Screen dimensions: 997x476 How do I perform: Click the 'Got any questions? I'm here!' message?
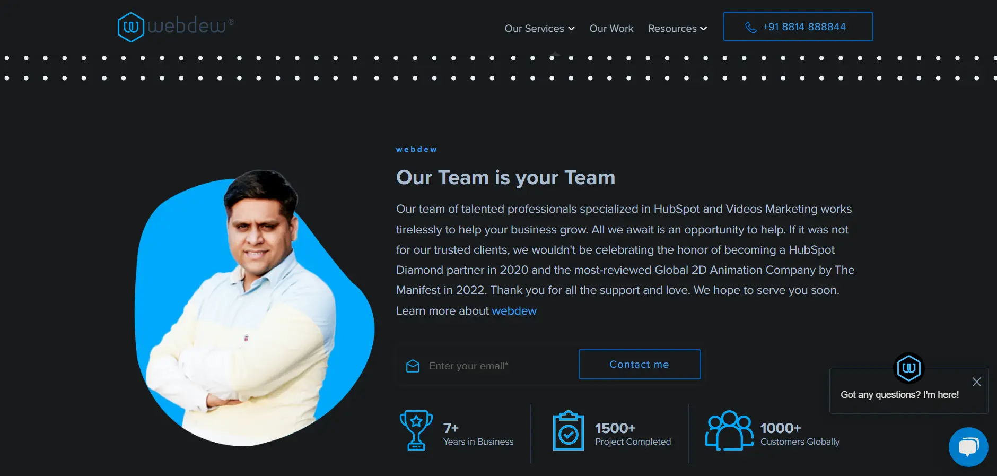point(899,395)
